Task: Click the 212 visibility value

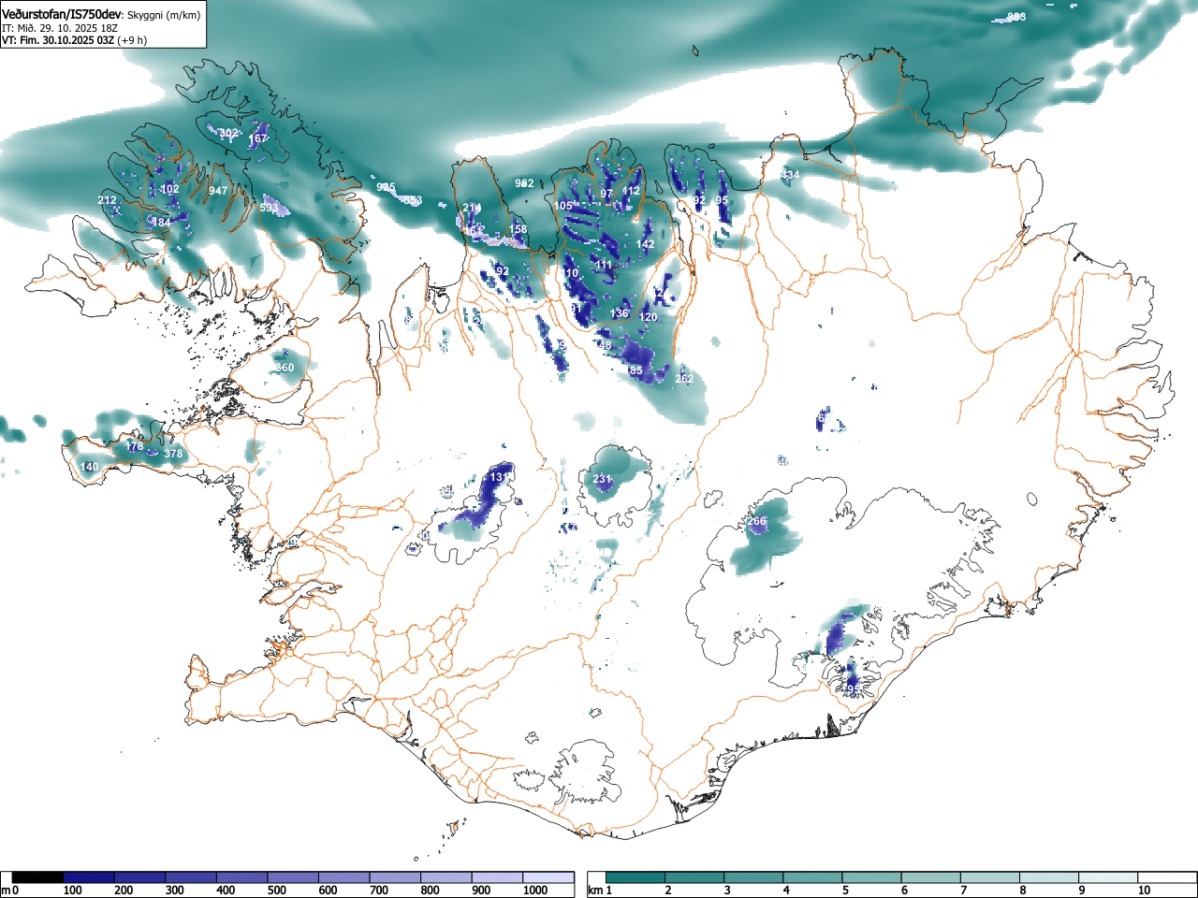Action: [x=108, y=200]
